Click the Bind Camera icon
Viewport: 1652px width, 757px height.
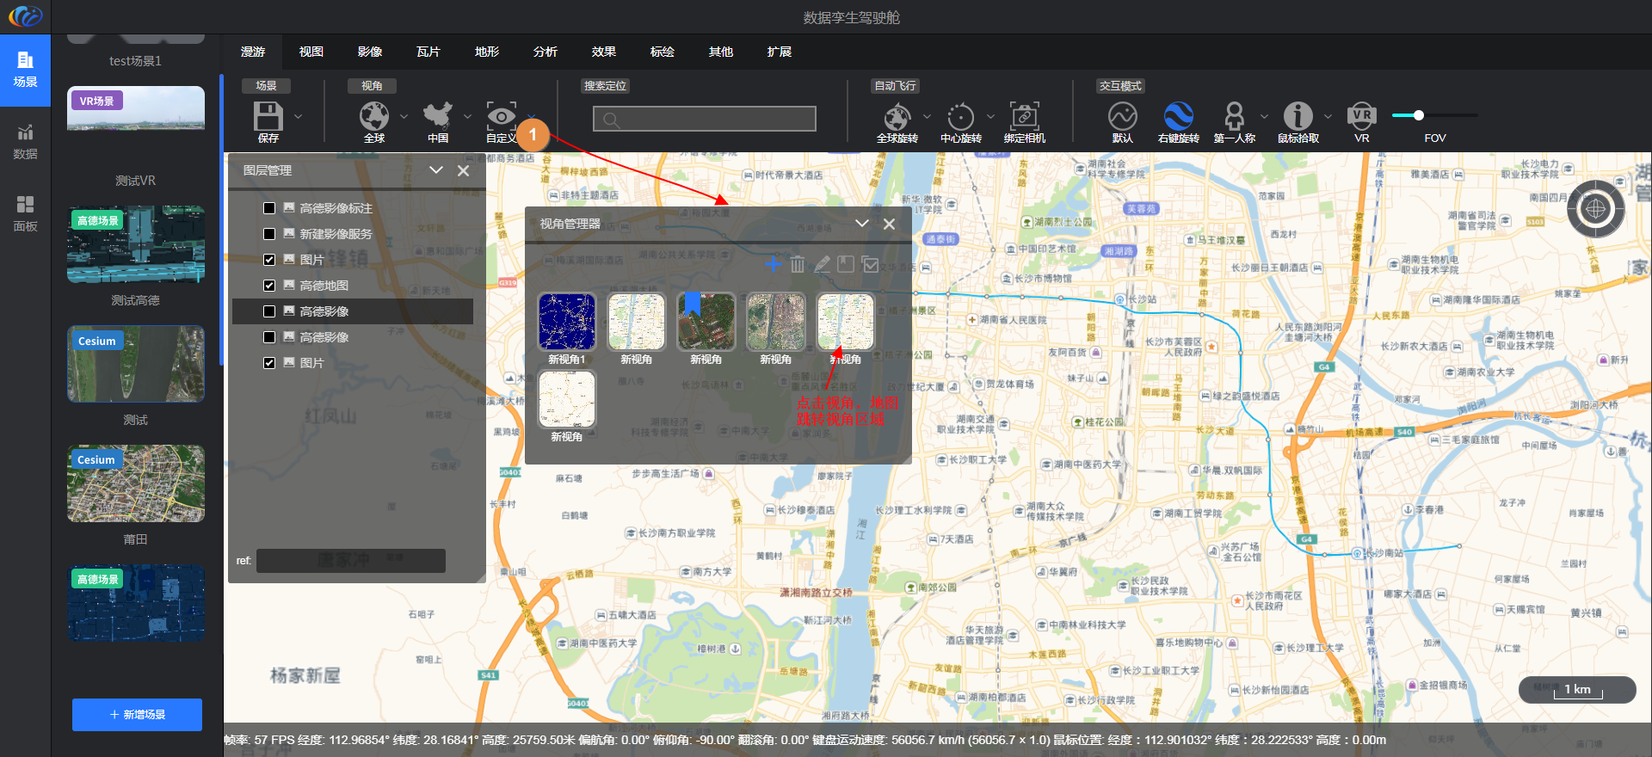(1024, 117)
